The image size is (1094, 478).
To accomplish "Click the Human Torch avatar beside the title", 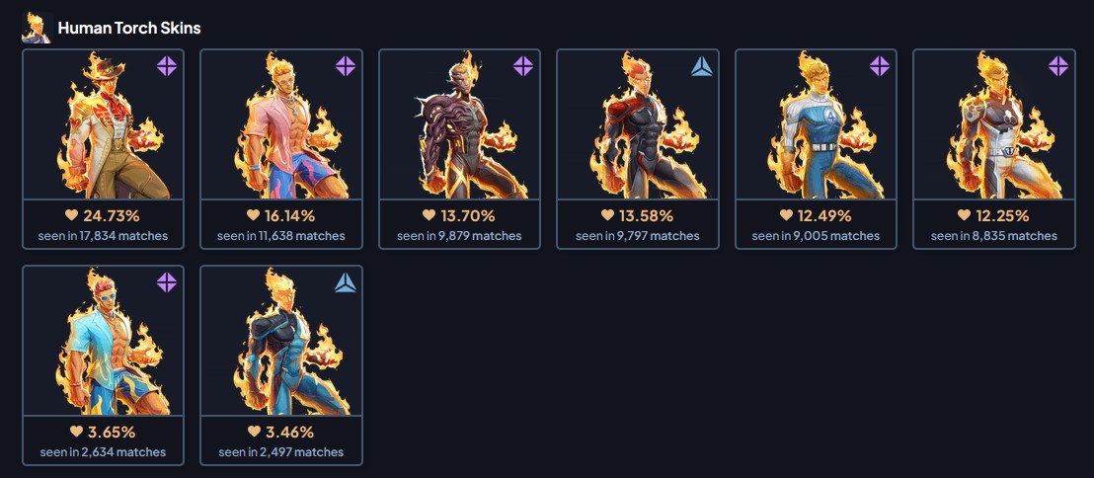I will pos(36,29).
